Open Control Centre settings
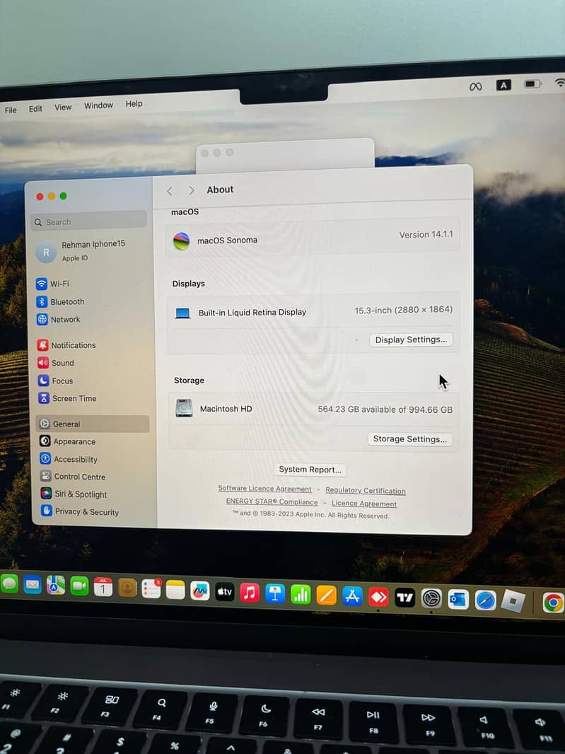Screen dimensions: 565x754 tap(74, 477)
